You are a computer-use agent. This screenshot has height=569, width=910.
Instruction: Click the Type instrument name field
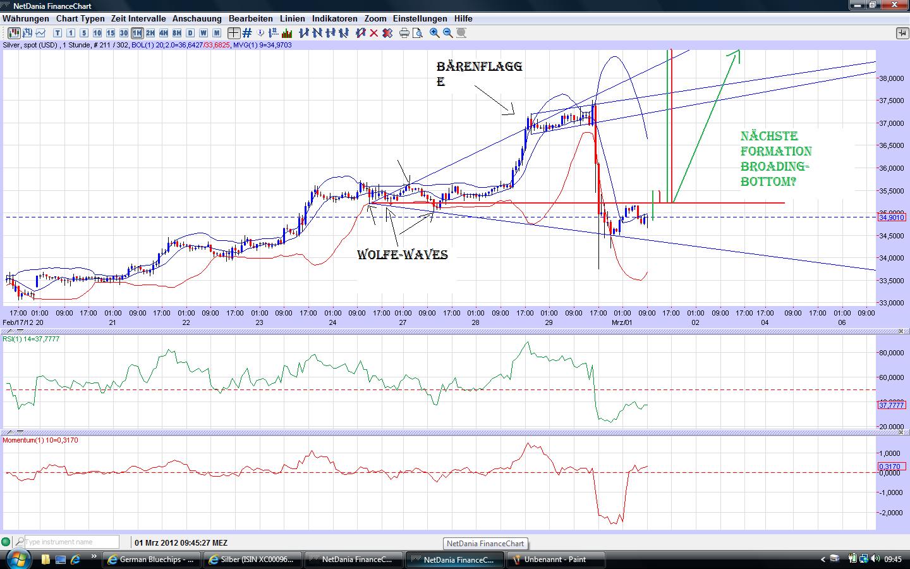pyautogui.click(x=71, y=542)
